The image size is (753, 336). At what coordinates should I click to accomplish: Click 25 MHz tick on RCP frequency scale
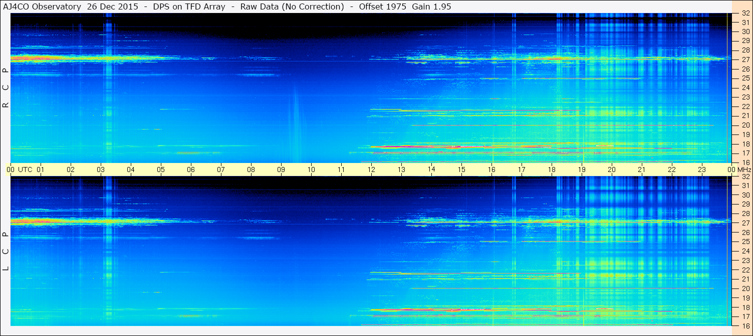(745, 78)
